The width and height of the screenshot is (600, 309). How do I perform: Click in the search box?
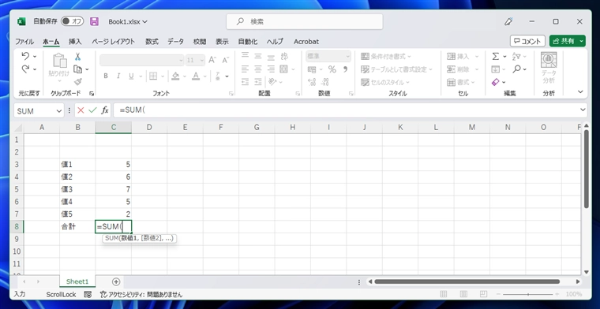point(305,22)
